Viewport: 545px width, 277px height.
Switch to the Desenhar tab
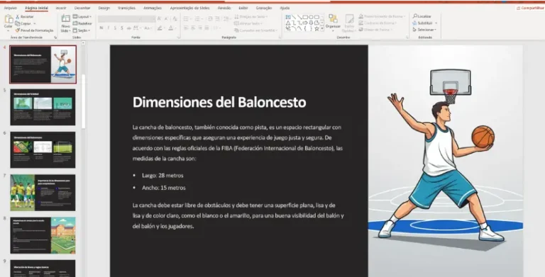(82, 8)
